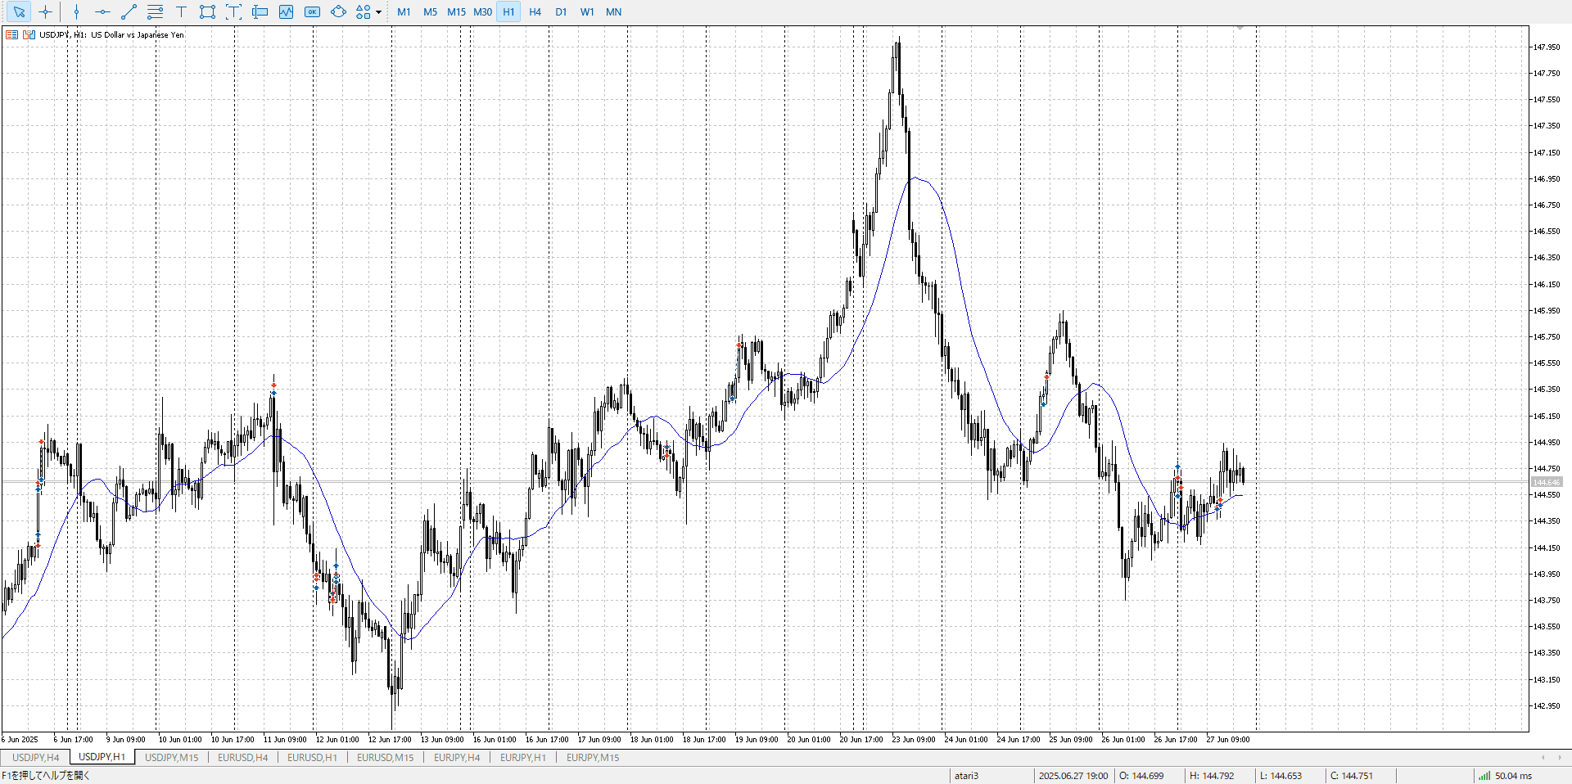Click the connection status 50.04 ms indicator
The height and width of the screenshot is (784, 1572).
(x=1505, y=776)
